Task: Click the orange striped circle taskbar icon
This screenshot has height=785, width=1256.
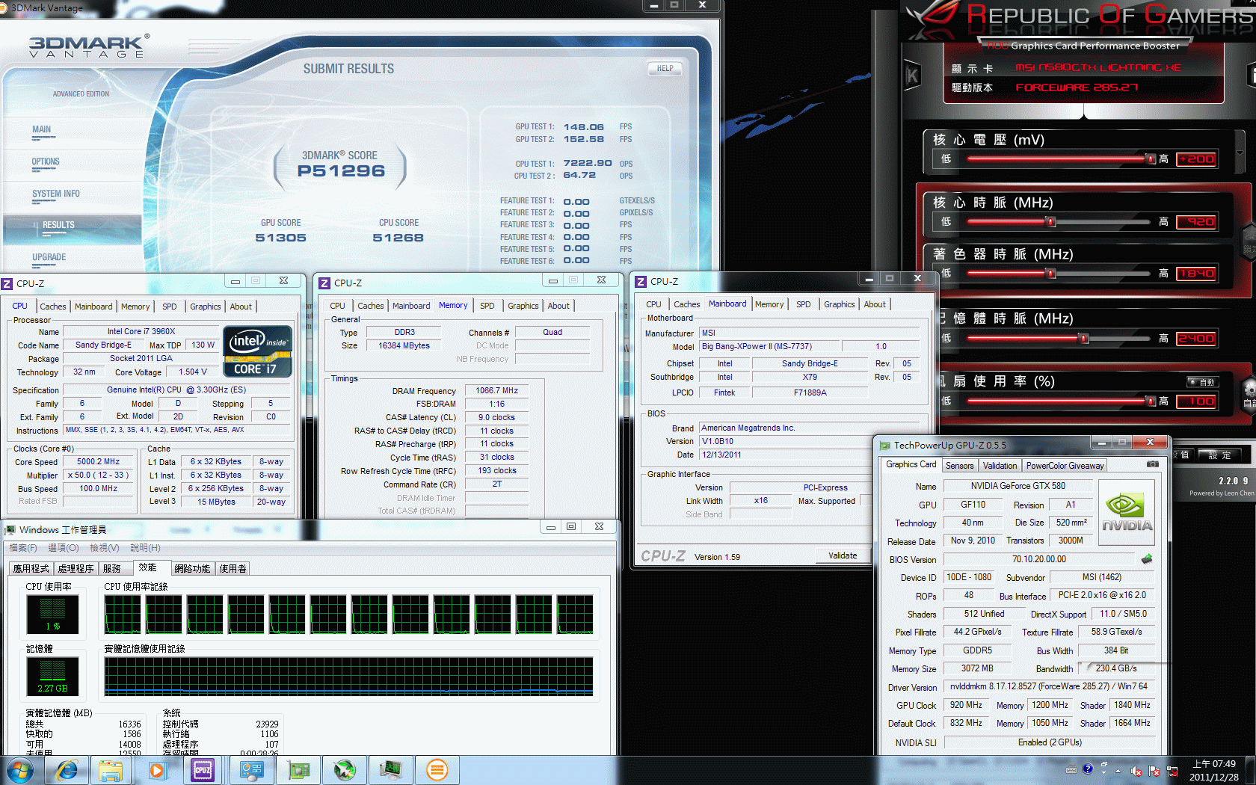Action: coord(437,770)
